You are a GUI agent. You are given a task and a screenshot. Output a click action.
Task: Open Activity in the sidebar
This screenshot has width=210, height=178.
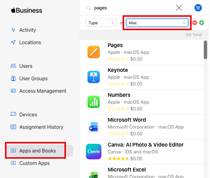pyautogui.click(x=27, y=30)
